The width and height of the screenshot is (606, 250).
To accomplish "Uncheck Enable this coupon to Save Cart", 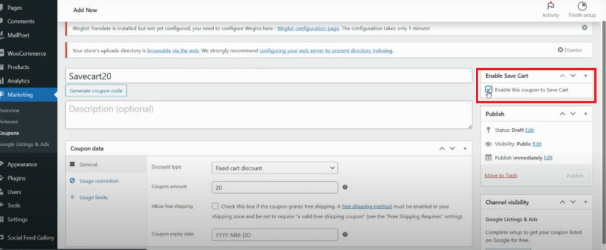I will tap(489, 89).
